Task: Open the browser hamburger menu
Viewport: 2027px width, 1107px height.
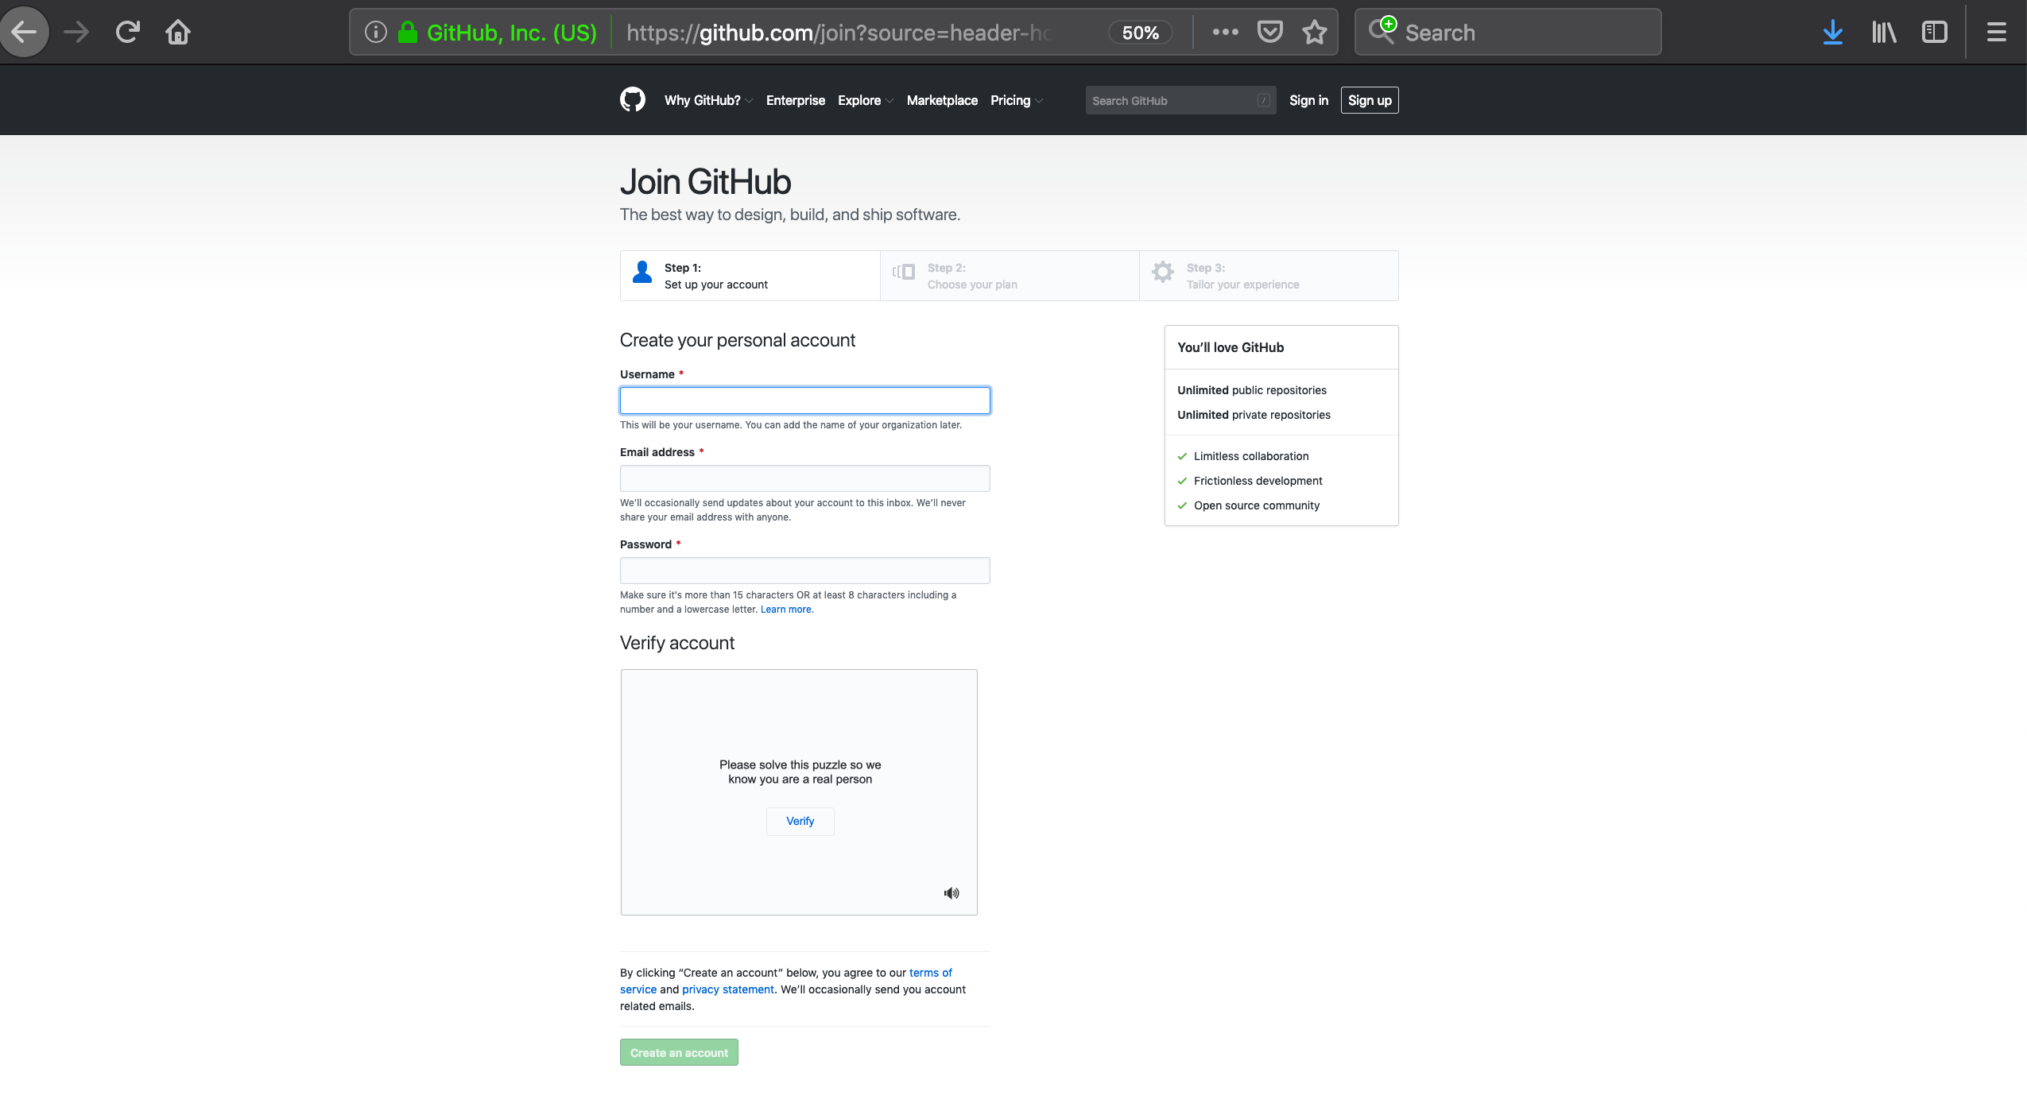Action: click(x=1997, y=32)
